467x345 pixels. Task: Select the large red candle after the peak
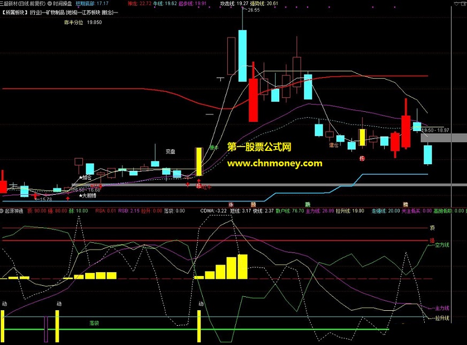(x=254, y=100)
